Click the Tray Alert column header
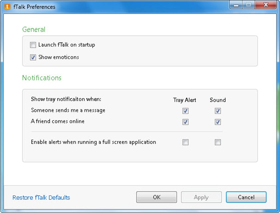The image size is (280, 213). pos(185,100)
